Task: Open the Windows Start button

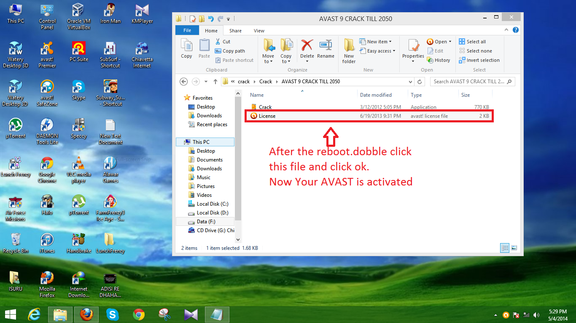Action: pos(11,314)
